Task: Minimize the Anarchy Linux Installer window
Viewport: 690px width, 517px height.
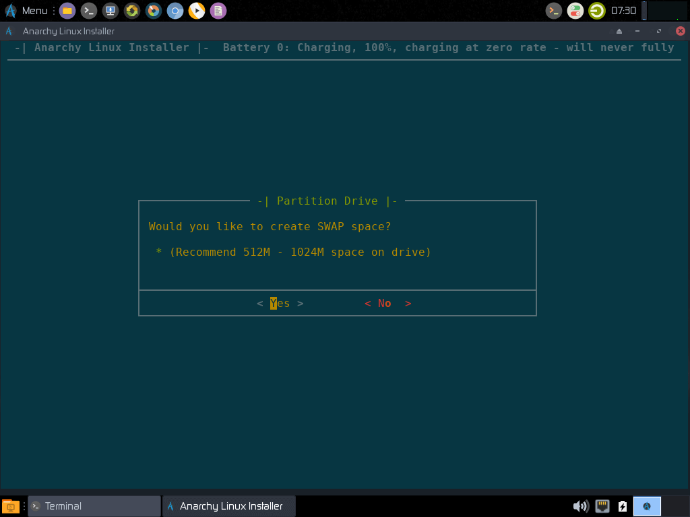Action: [637, 31]
